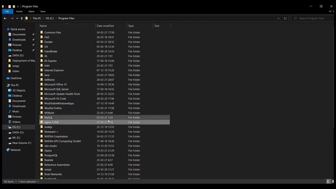Sort by the Name column header
This screenshot has height=189, width=336.
tap(67, 26)
